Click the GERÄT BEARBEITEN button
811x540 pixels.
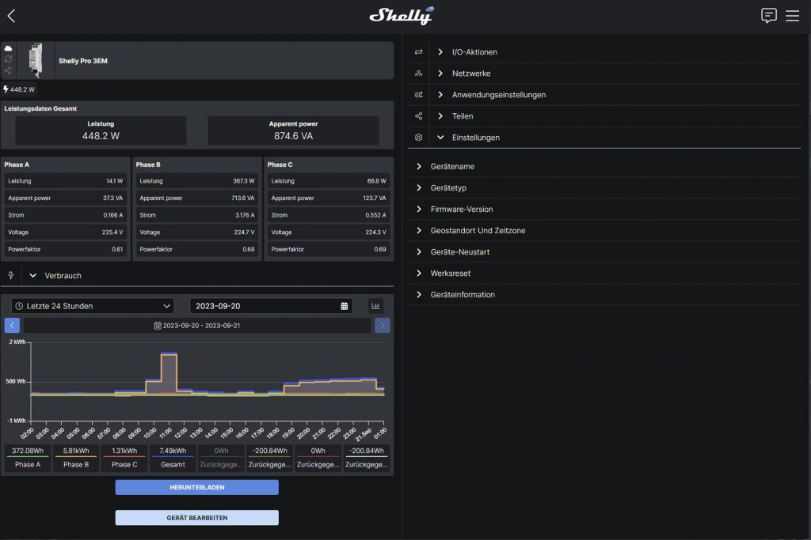tap(196, 517)
